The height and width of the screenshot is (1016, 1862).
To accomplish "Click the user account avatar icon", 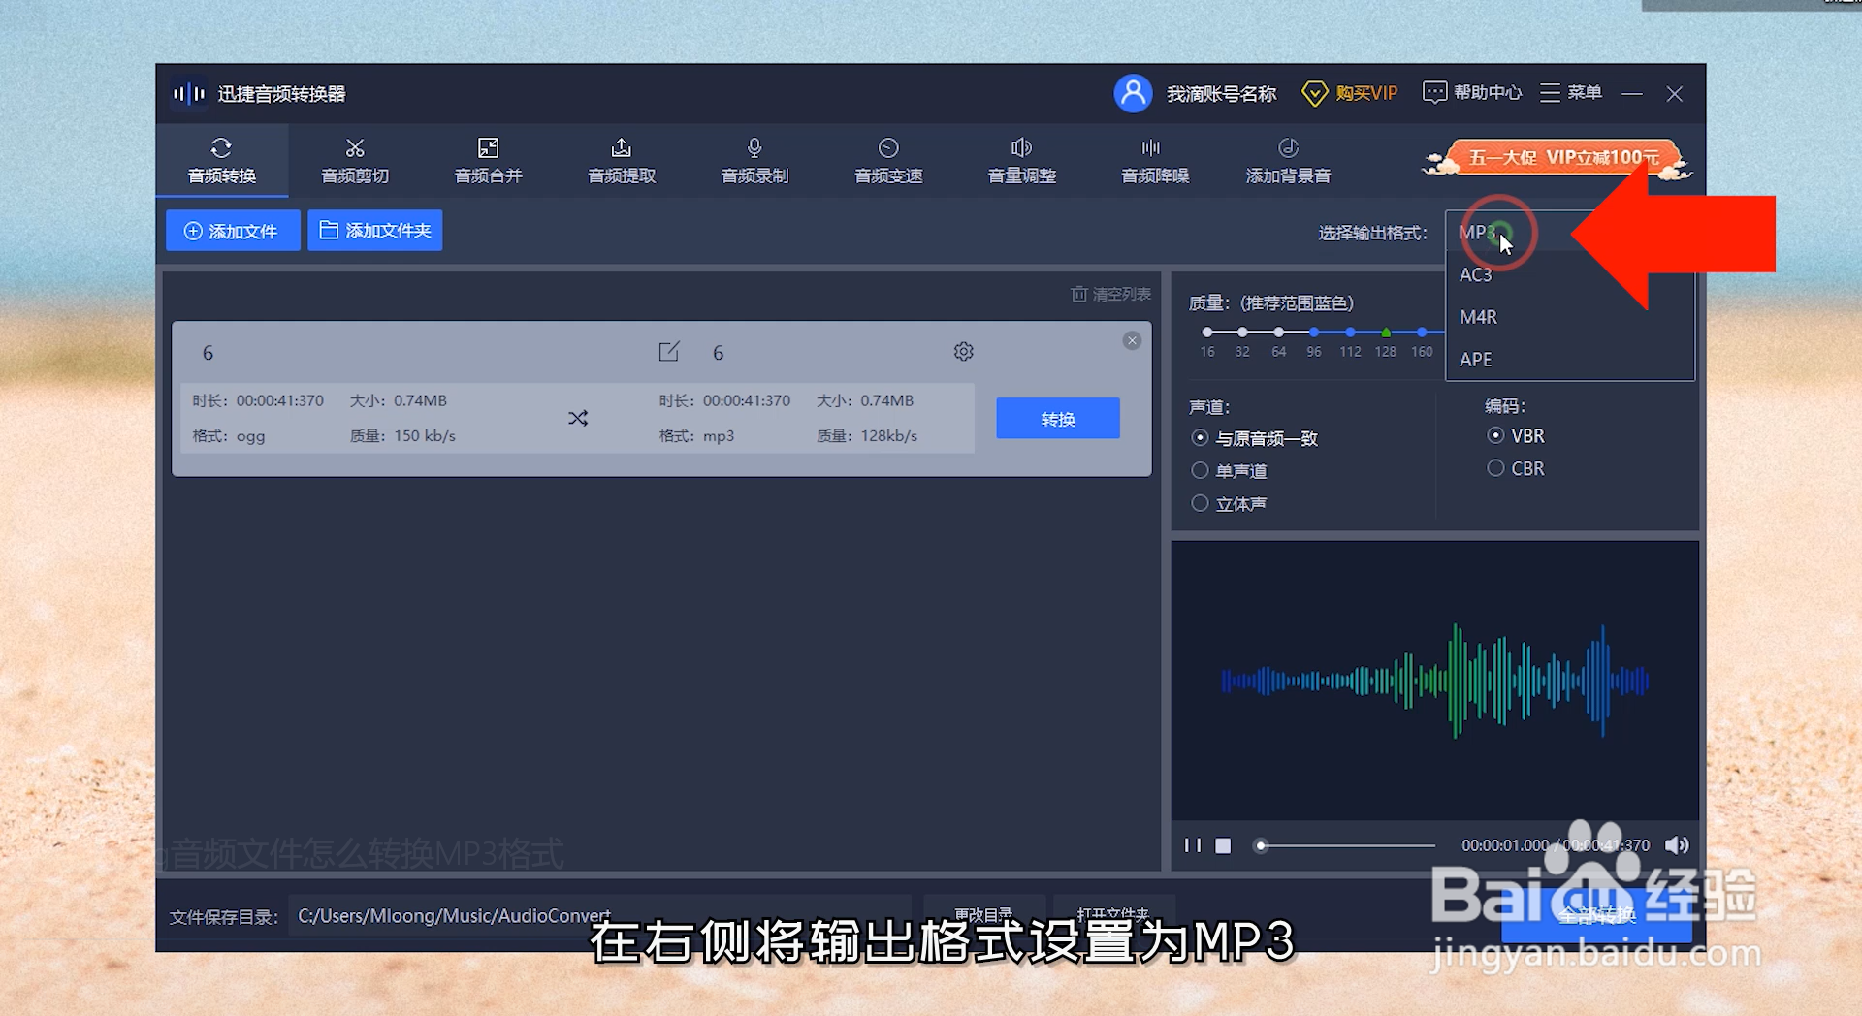I will 1133,93.
